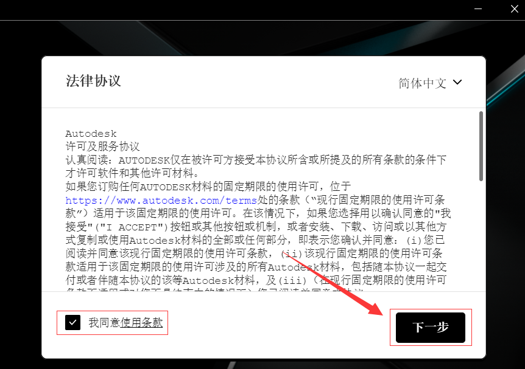
Task: Close the installer window with X icon
Action: point(514,9)
